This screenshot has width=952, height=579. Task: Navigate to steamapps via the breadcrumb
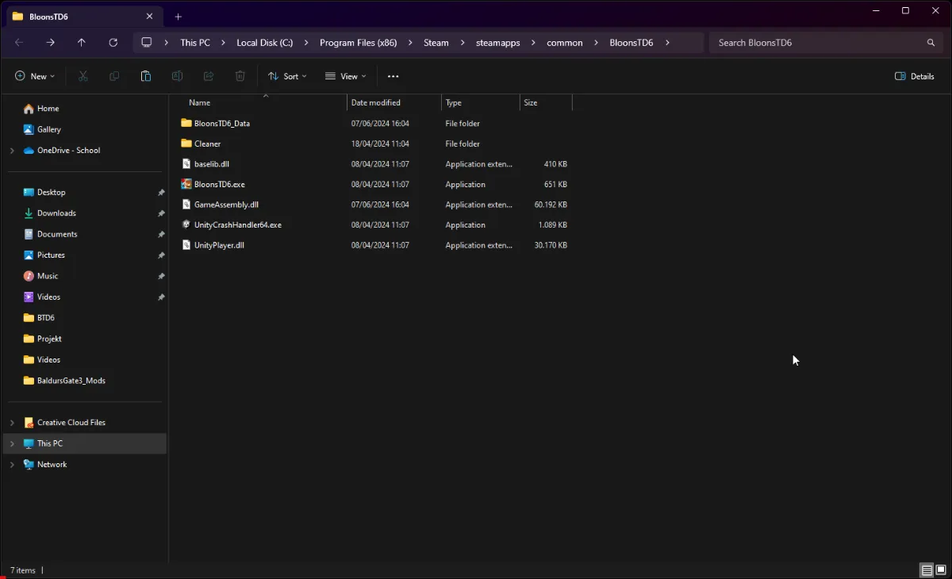coord(497,42)
